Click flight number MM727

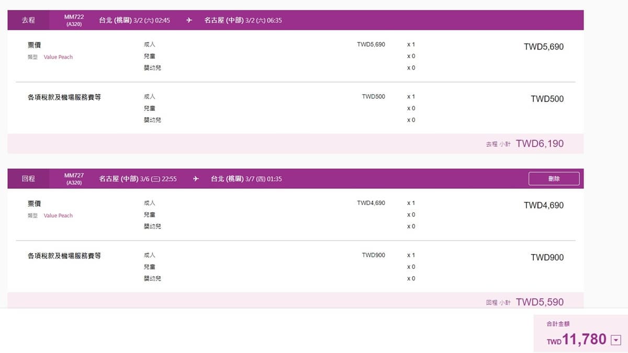pos(74,176)
